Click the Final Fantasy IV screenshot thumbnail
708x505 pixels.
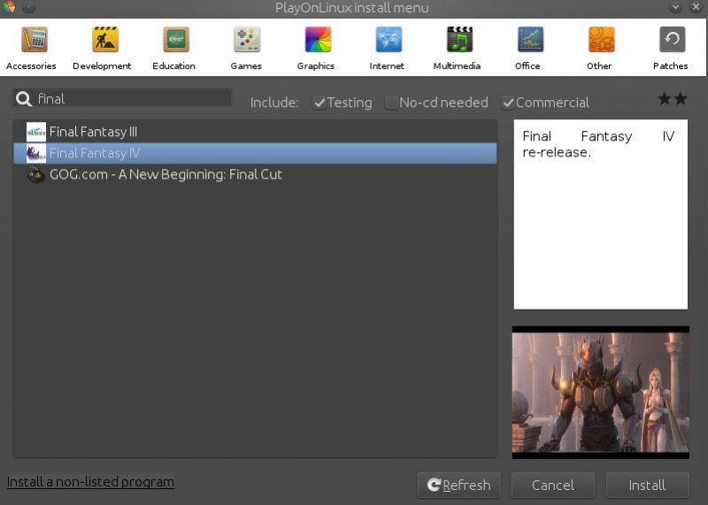(x=601, y=393)
